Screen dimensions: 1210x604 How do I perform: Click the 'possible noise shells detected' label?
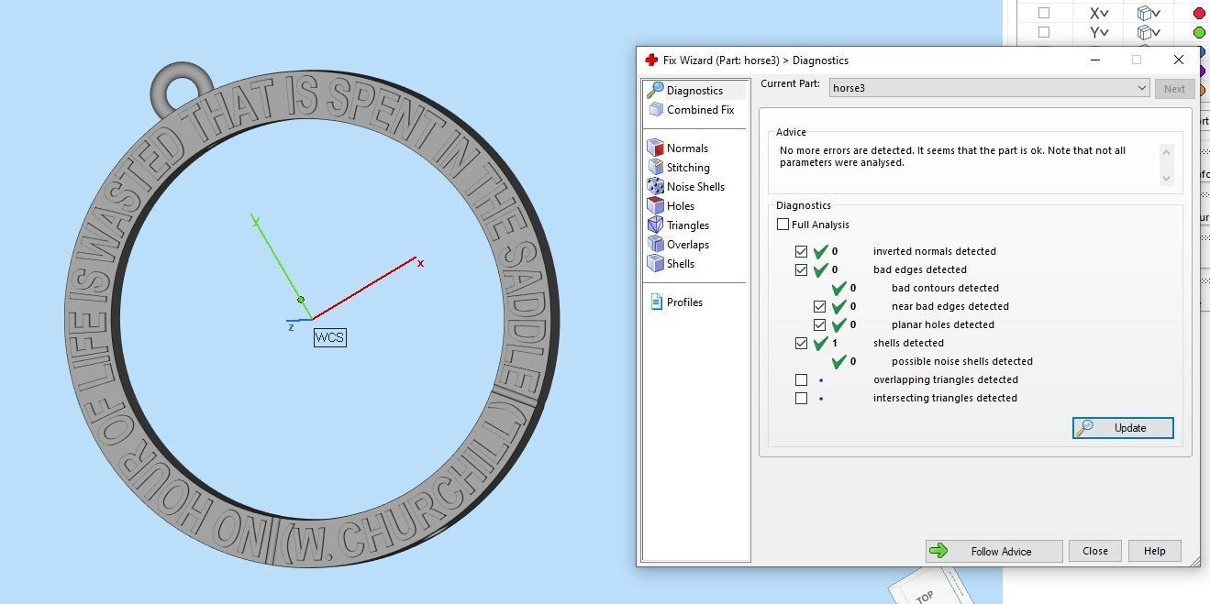tap(962, 361)
